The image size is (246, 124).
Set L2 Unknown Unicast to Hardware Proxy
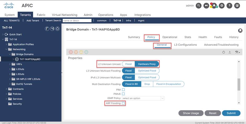[147, 64]
